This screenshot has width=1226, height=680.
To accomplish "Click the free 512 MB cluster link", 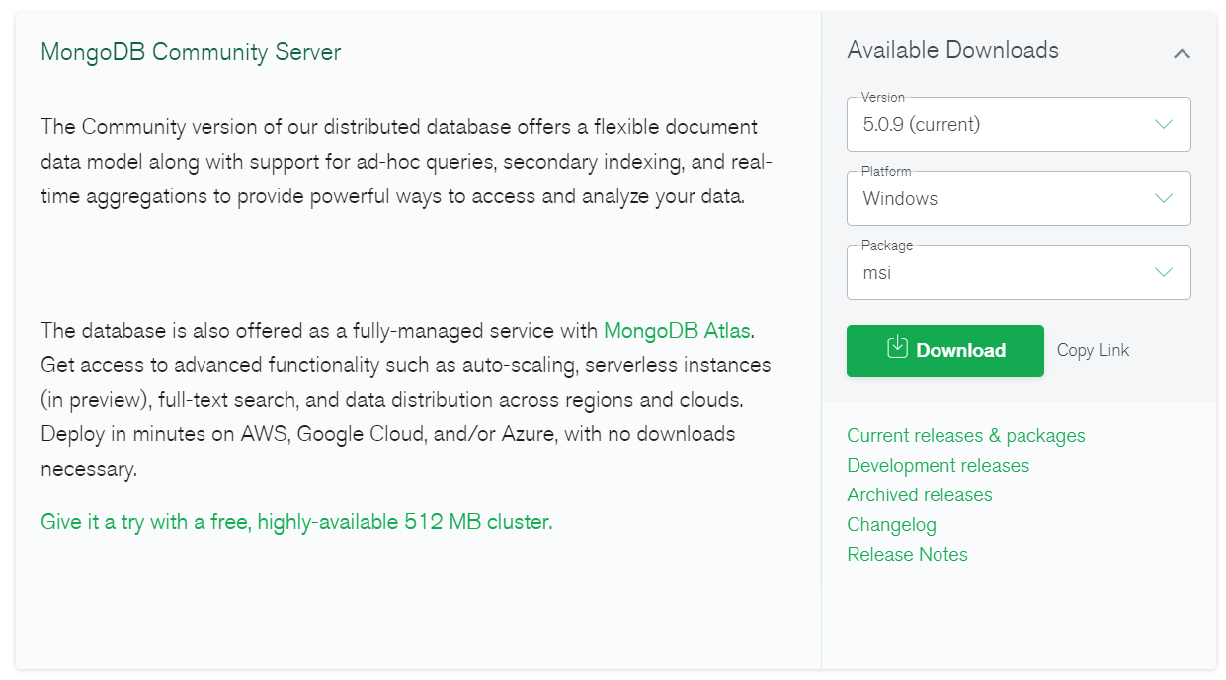I will (295, 521).
